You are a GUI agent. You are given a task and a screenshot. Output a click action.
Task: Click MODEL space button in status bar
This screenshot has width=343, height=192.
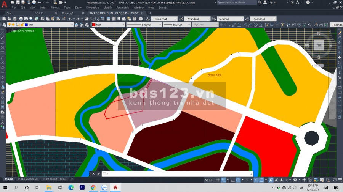[209, 180]
